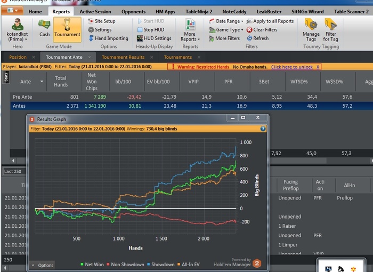
Task: Click the 'Click here to unlock' link
Action: pyautogui.click(x=292, y=67)
